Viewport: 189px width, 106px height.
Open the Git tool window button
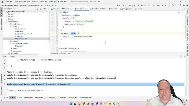click(6, 97)
